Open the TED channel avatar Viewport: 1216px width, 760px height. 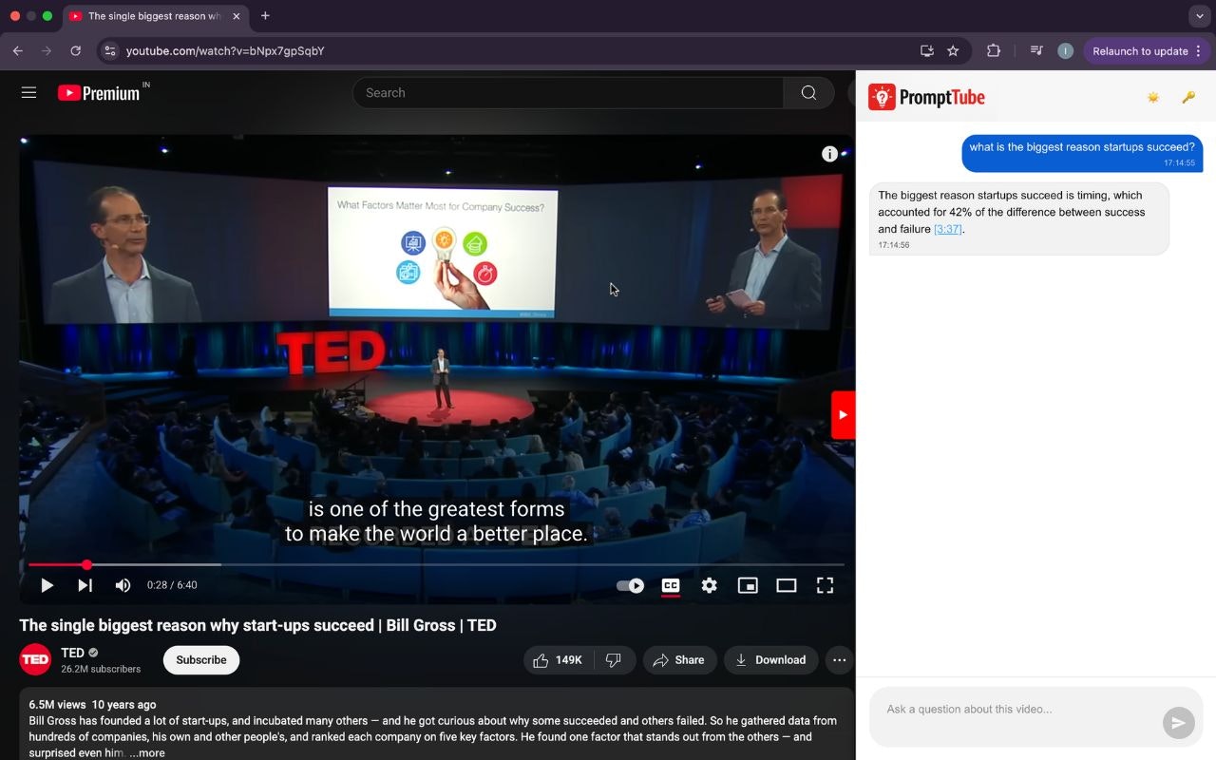tap(35, 659)
